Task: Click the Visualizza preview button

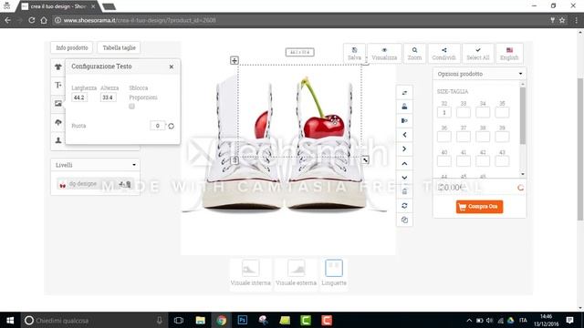Action: [384, 54]
